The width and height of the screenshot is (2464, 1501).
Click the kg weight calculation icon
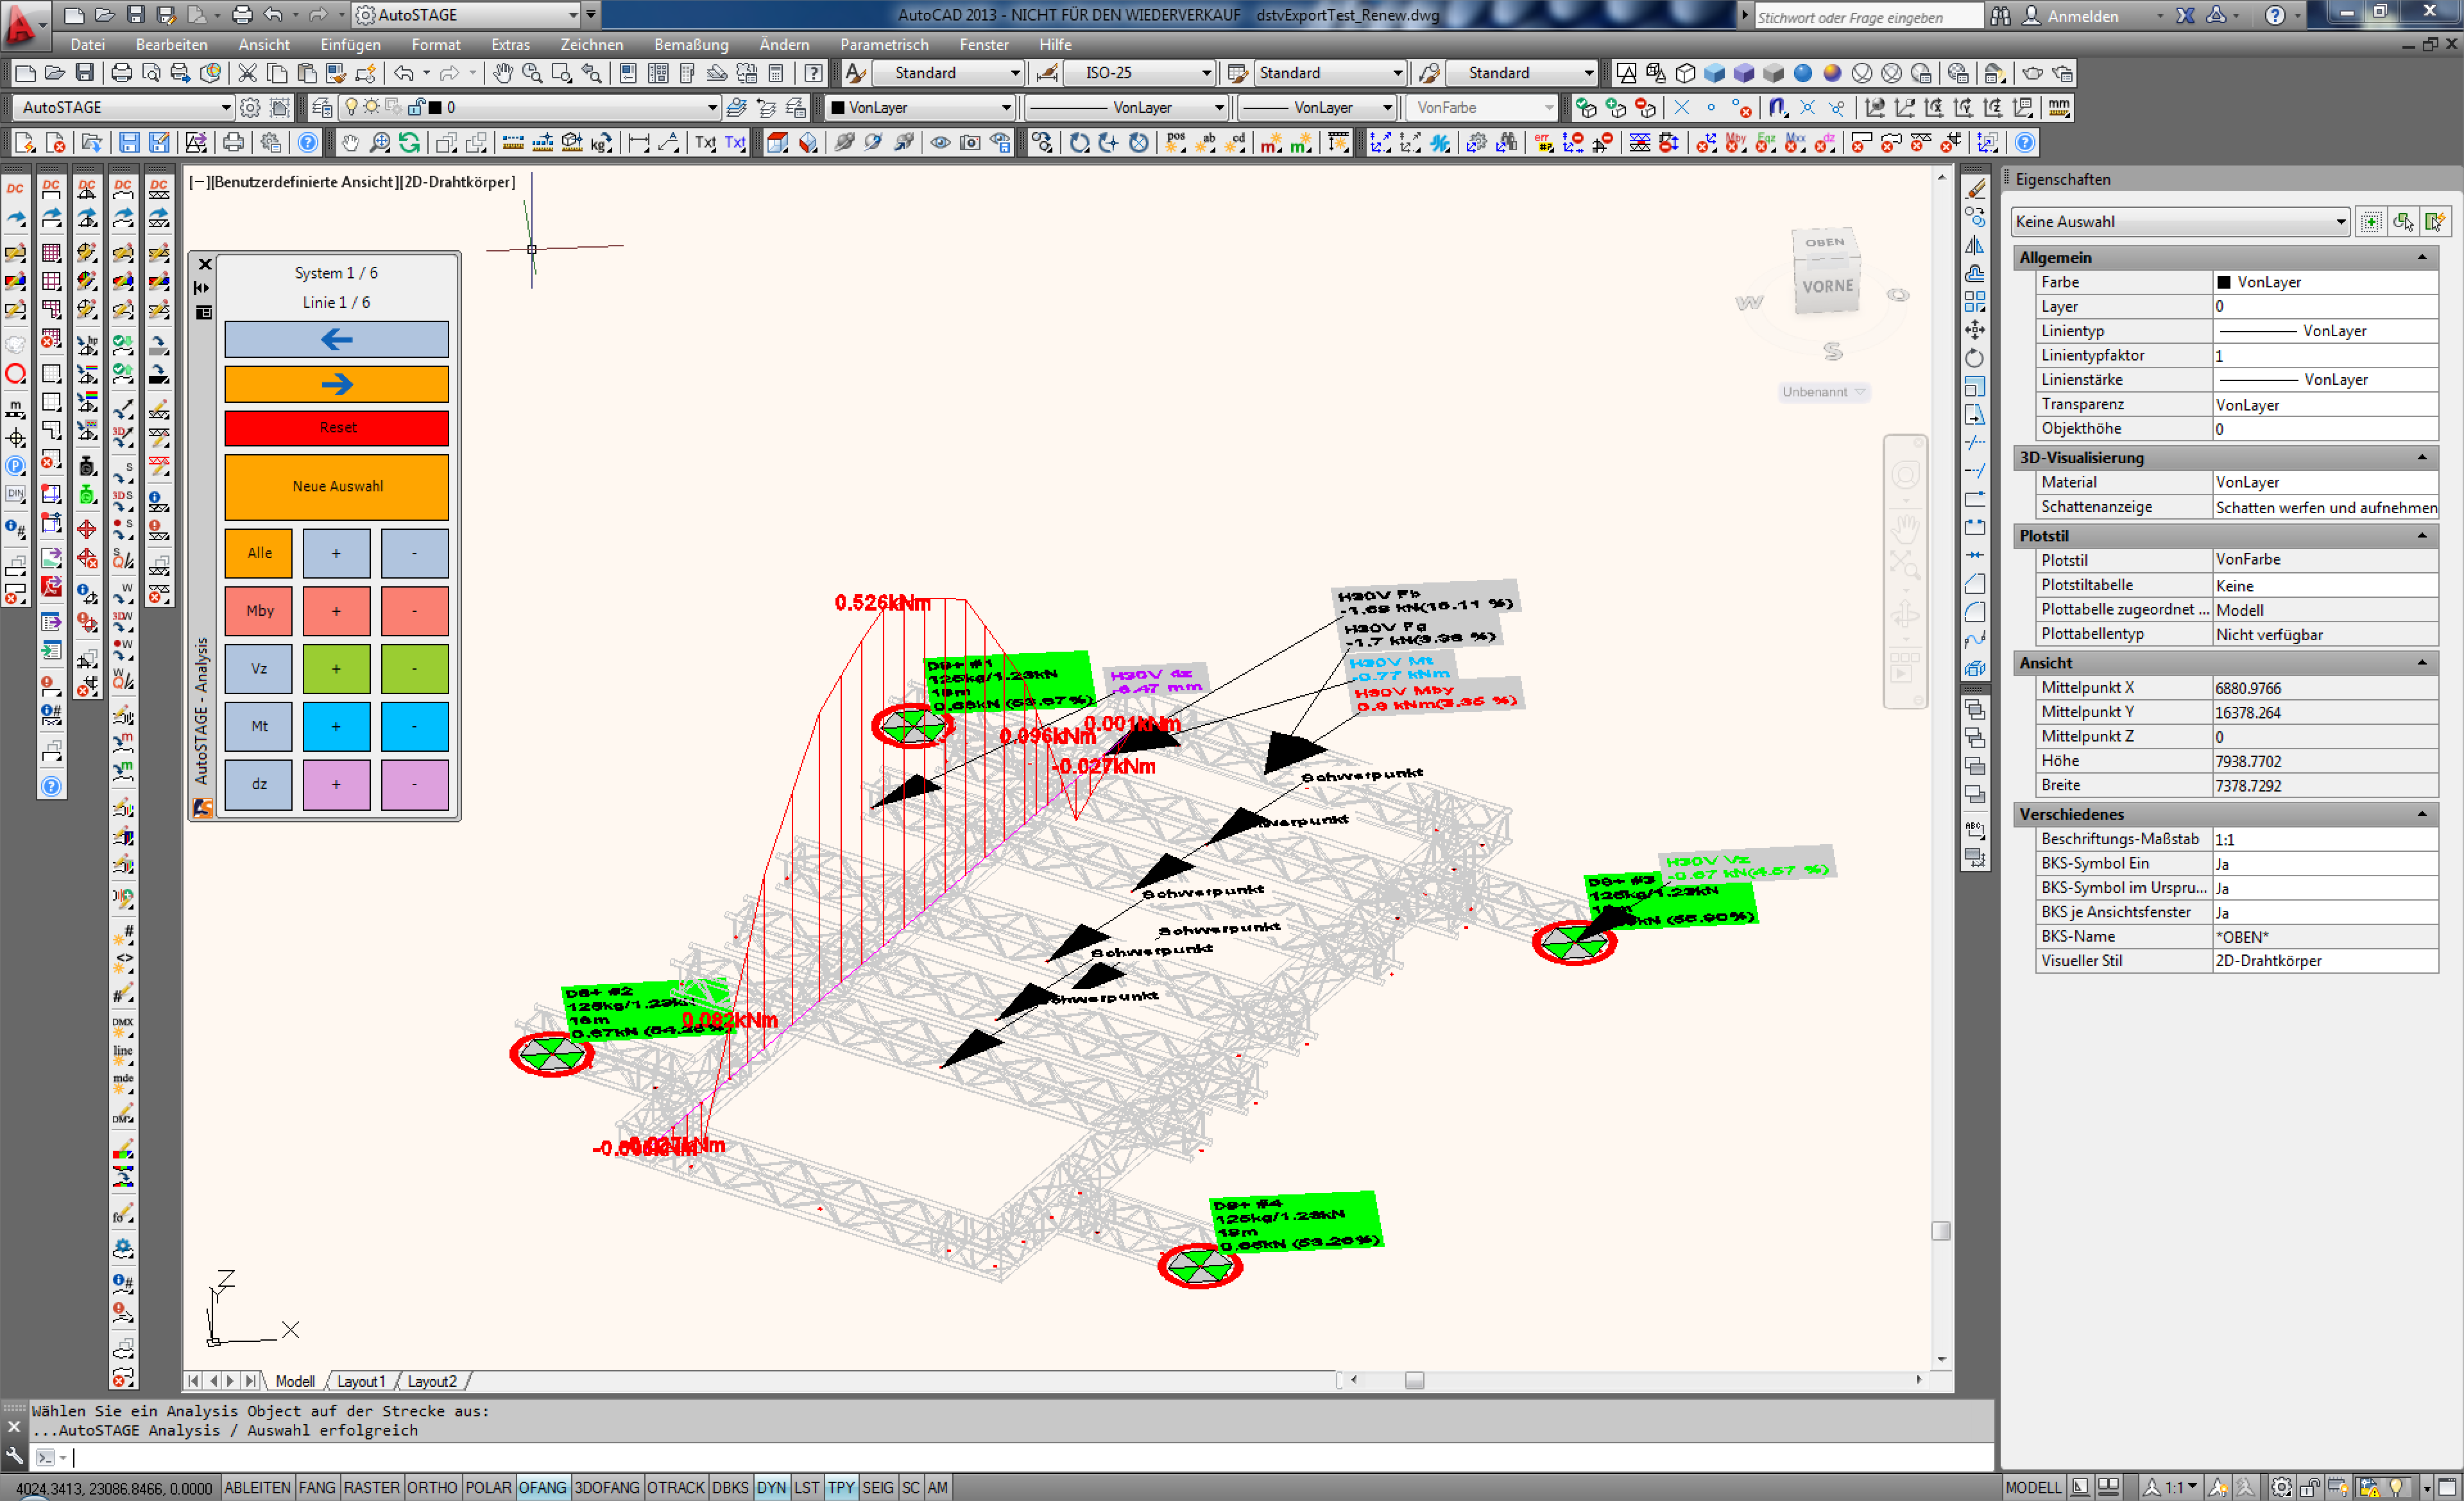pos(600,143)
